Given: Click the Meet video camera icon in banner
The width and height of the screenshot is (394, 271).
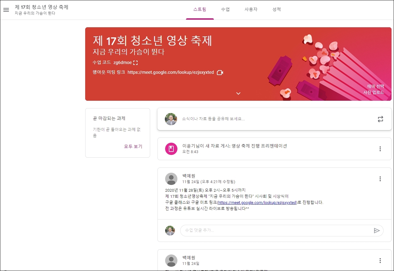Looking at the screenshot, I should pyautogui.click(x=220, y=73).
